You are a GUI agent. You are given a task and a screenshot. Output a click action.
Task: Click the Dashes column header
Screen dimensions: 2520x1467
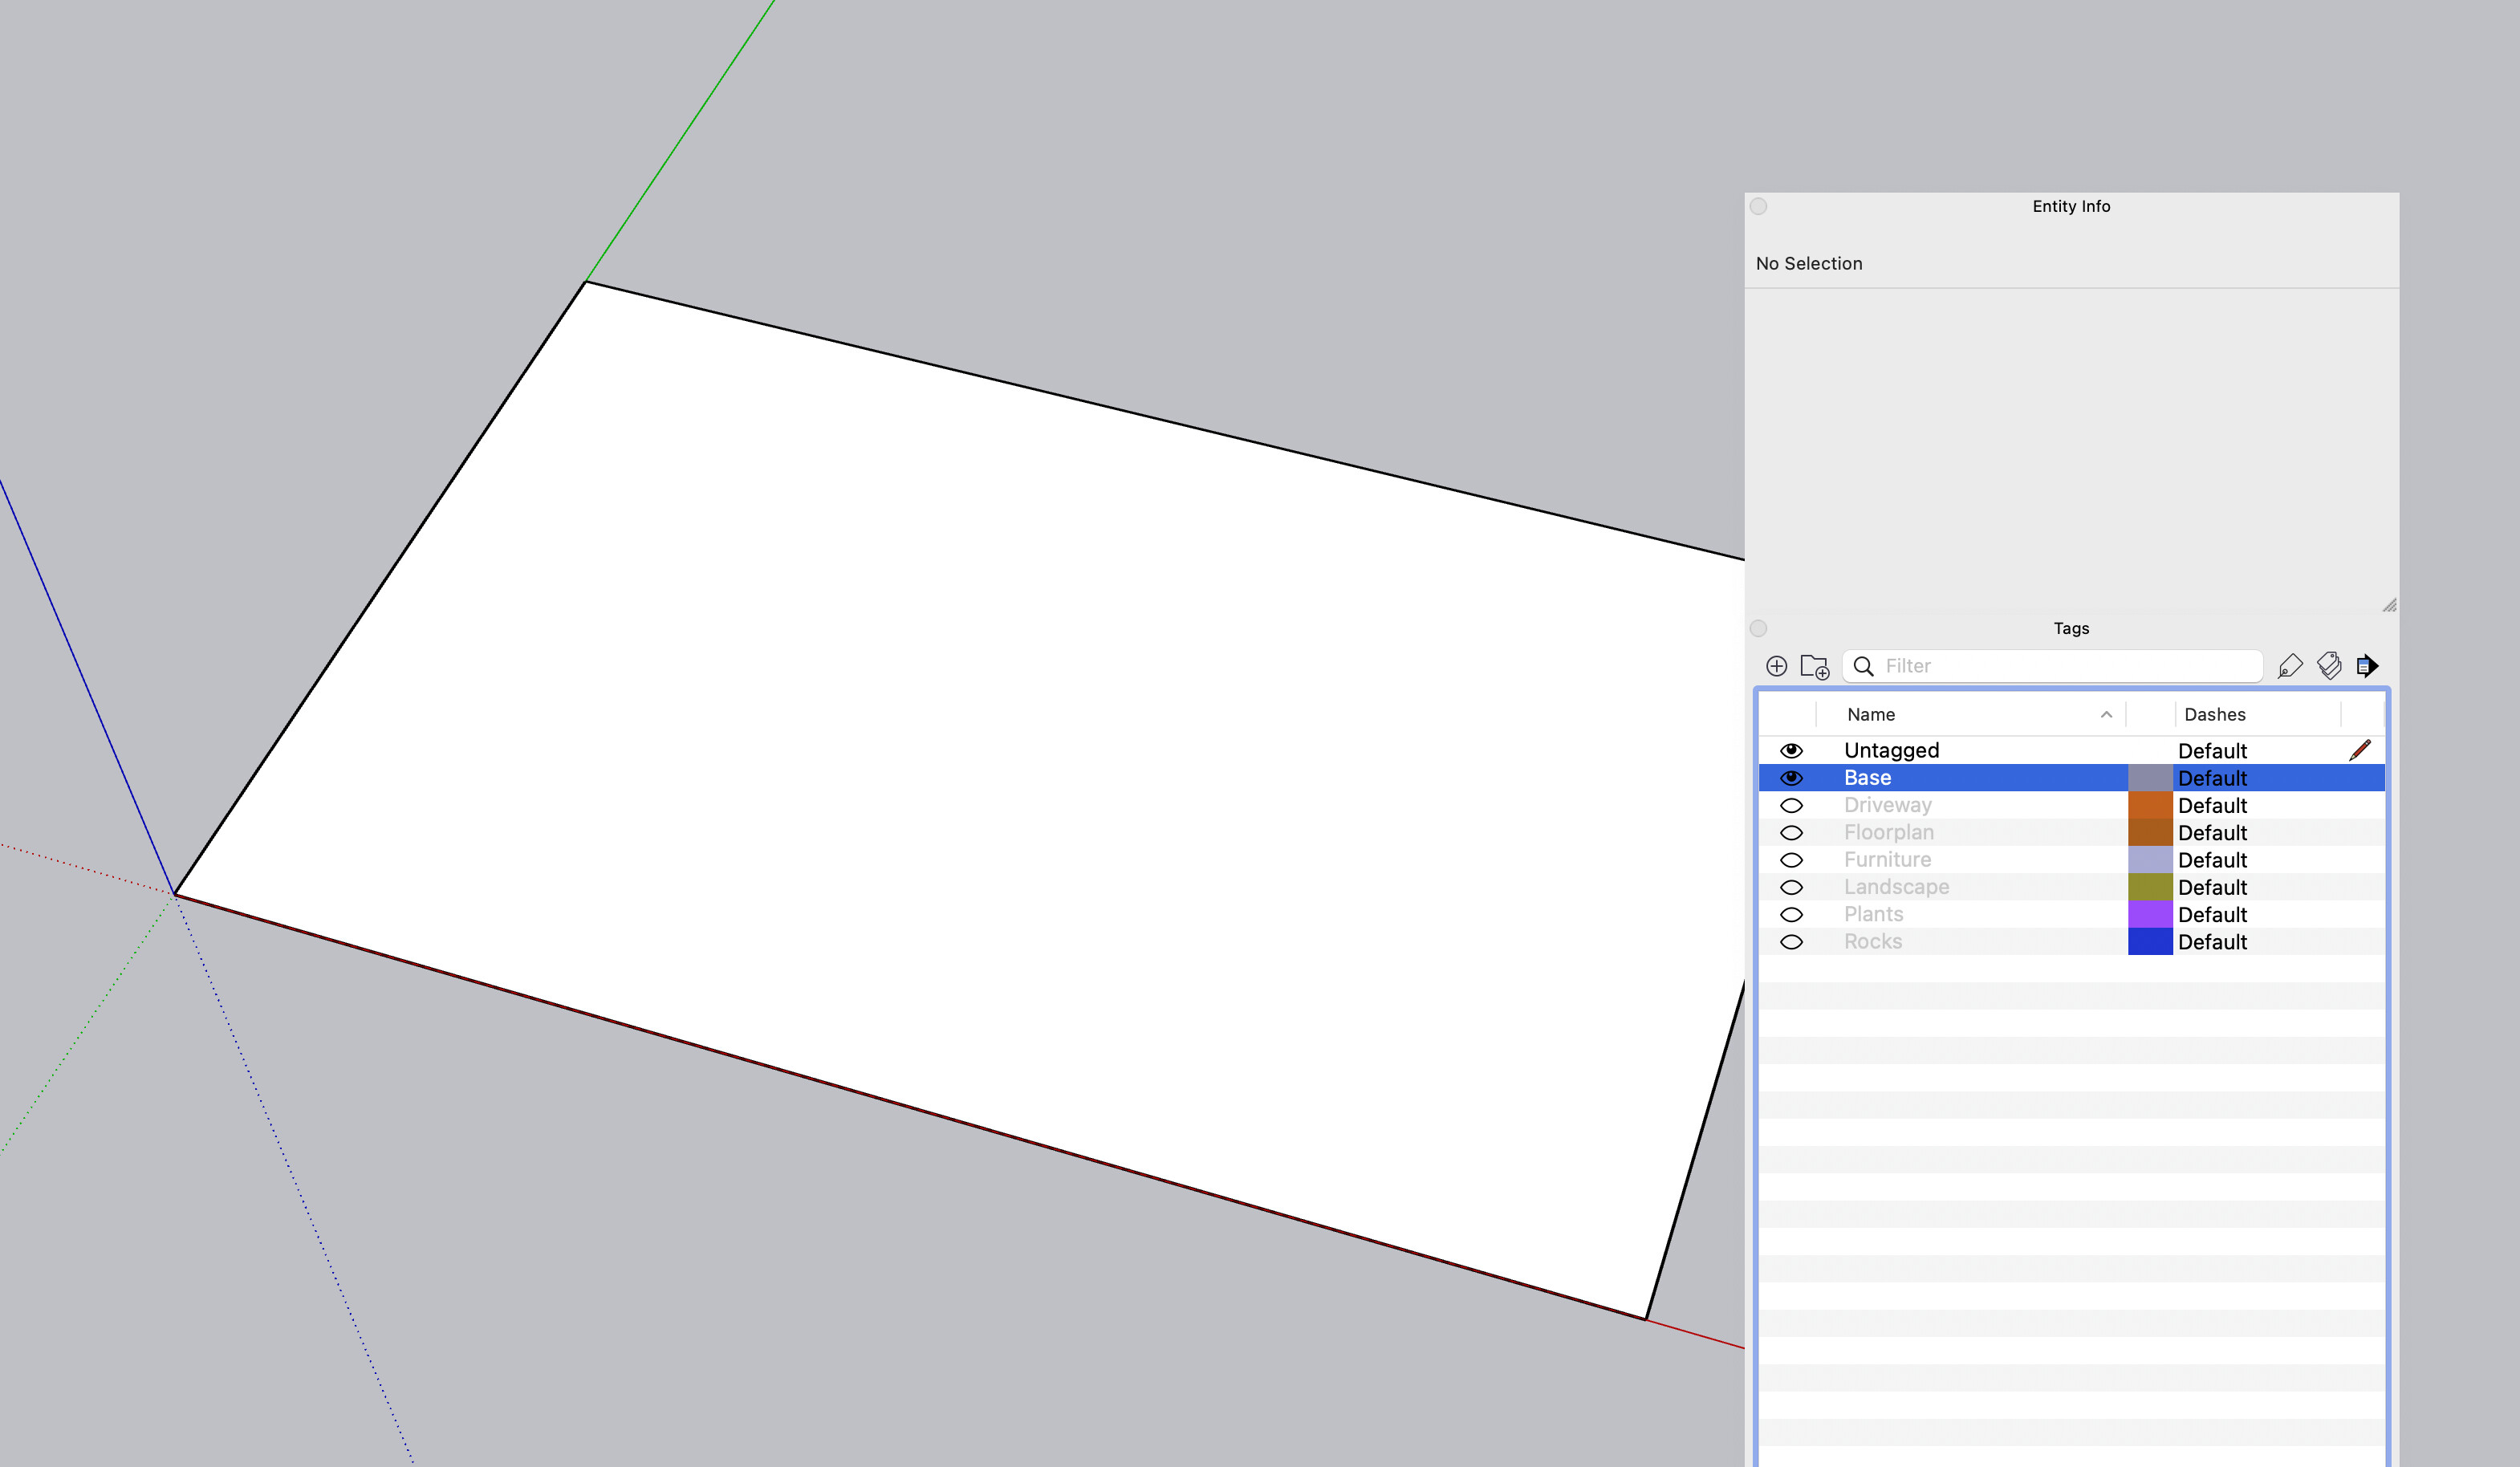2214,715
